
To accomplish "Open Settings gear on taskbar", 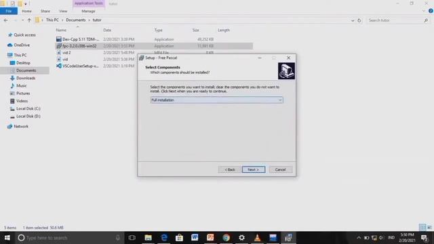I will tap(241, 238).
